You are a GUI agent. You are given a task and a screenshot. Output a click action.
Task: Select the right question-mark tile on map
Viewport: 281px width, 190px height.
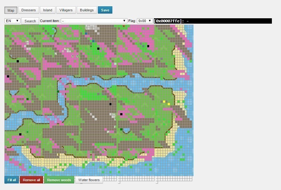77,56
